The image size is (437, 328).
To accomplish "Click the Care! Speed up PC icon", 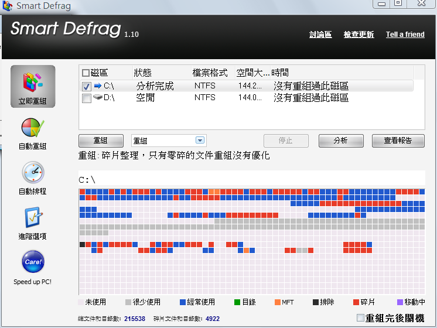I will 33,262.
